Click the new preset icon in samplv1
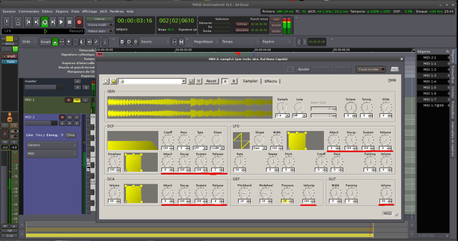This screenshot has width=458, height=241. click(x=106, y=81)
